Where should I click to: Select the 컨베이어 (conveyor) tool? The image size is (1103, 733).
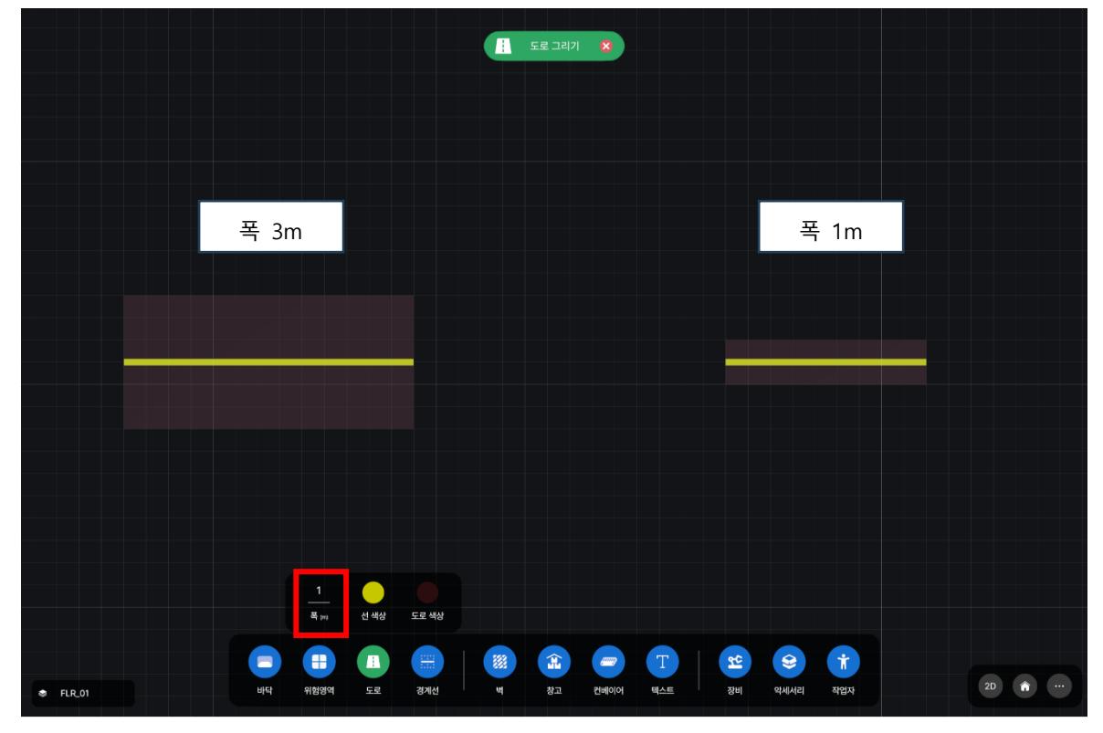[608, 662]
